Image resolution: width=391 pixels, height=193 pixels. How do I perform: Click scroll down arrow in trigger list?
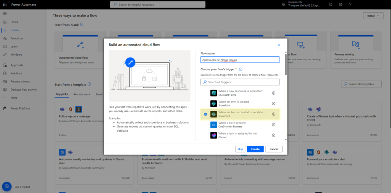286,140
